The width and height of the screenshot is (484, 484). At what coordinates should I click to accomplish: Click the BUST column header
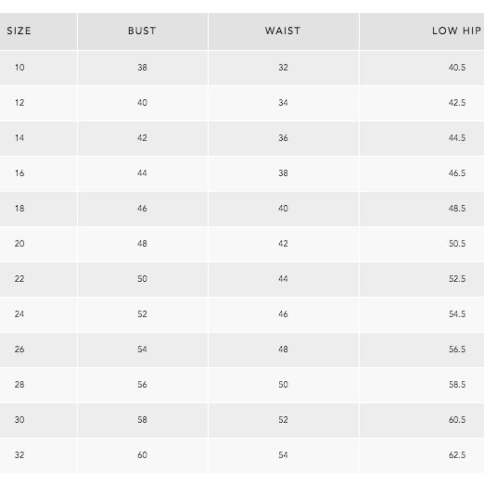[142, 31]
